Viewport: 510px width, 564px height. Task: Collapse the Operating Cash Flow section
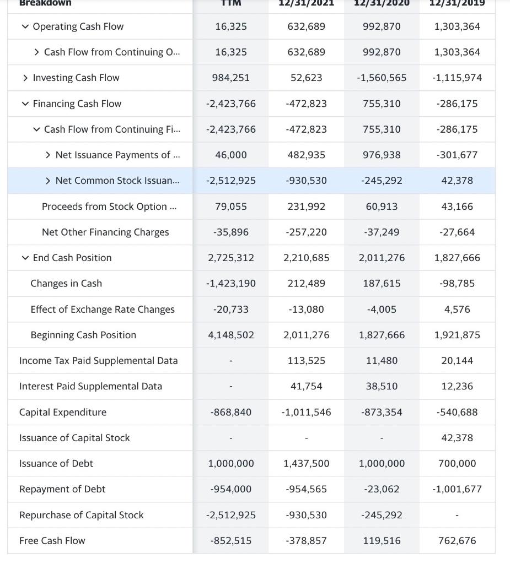[25, 26]
